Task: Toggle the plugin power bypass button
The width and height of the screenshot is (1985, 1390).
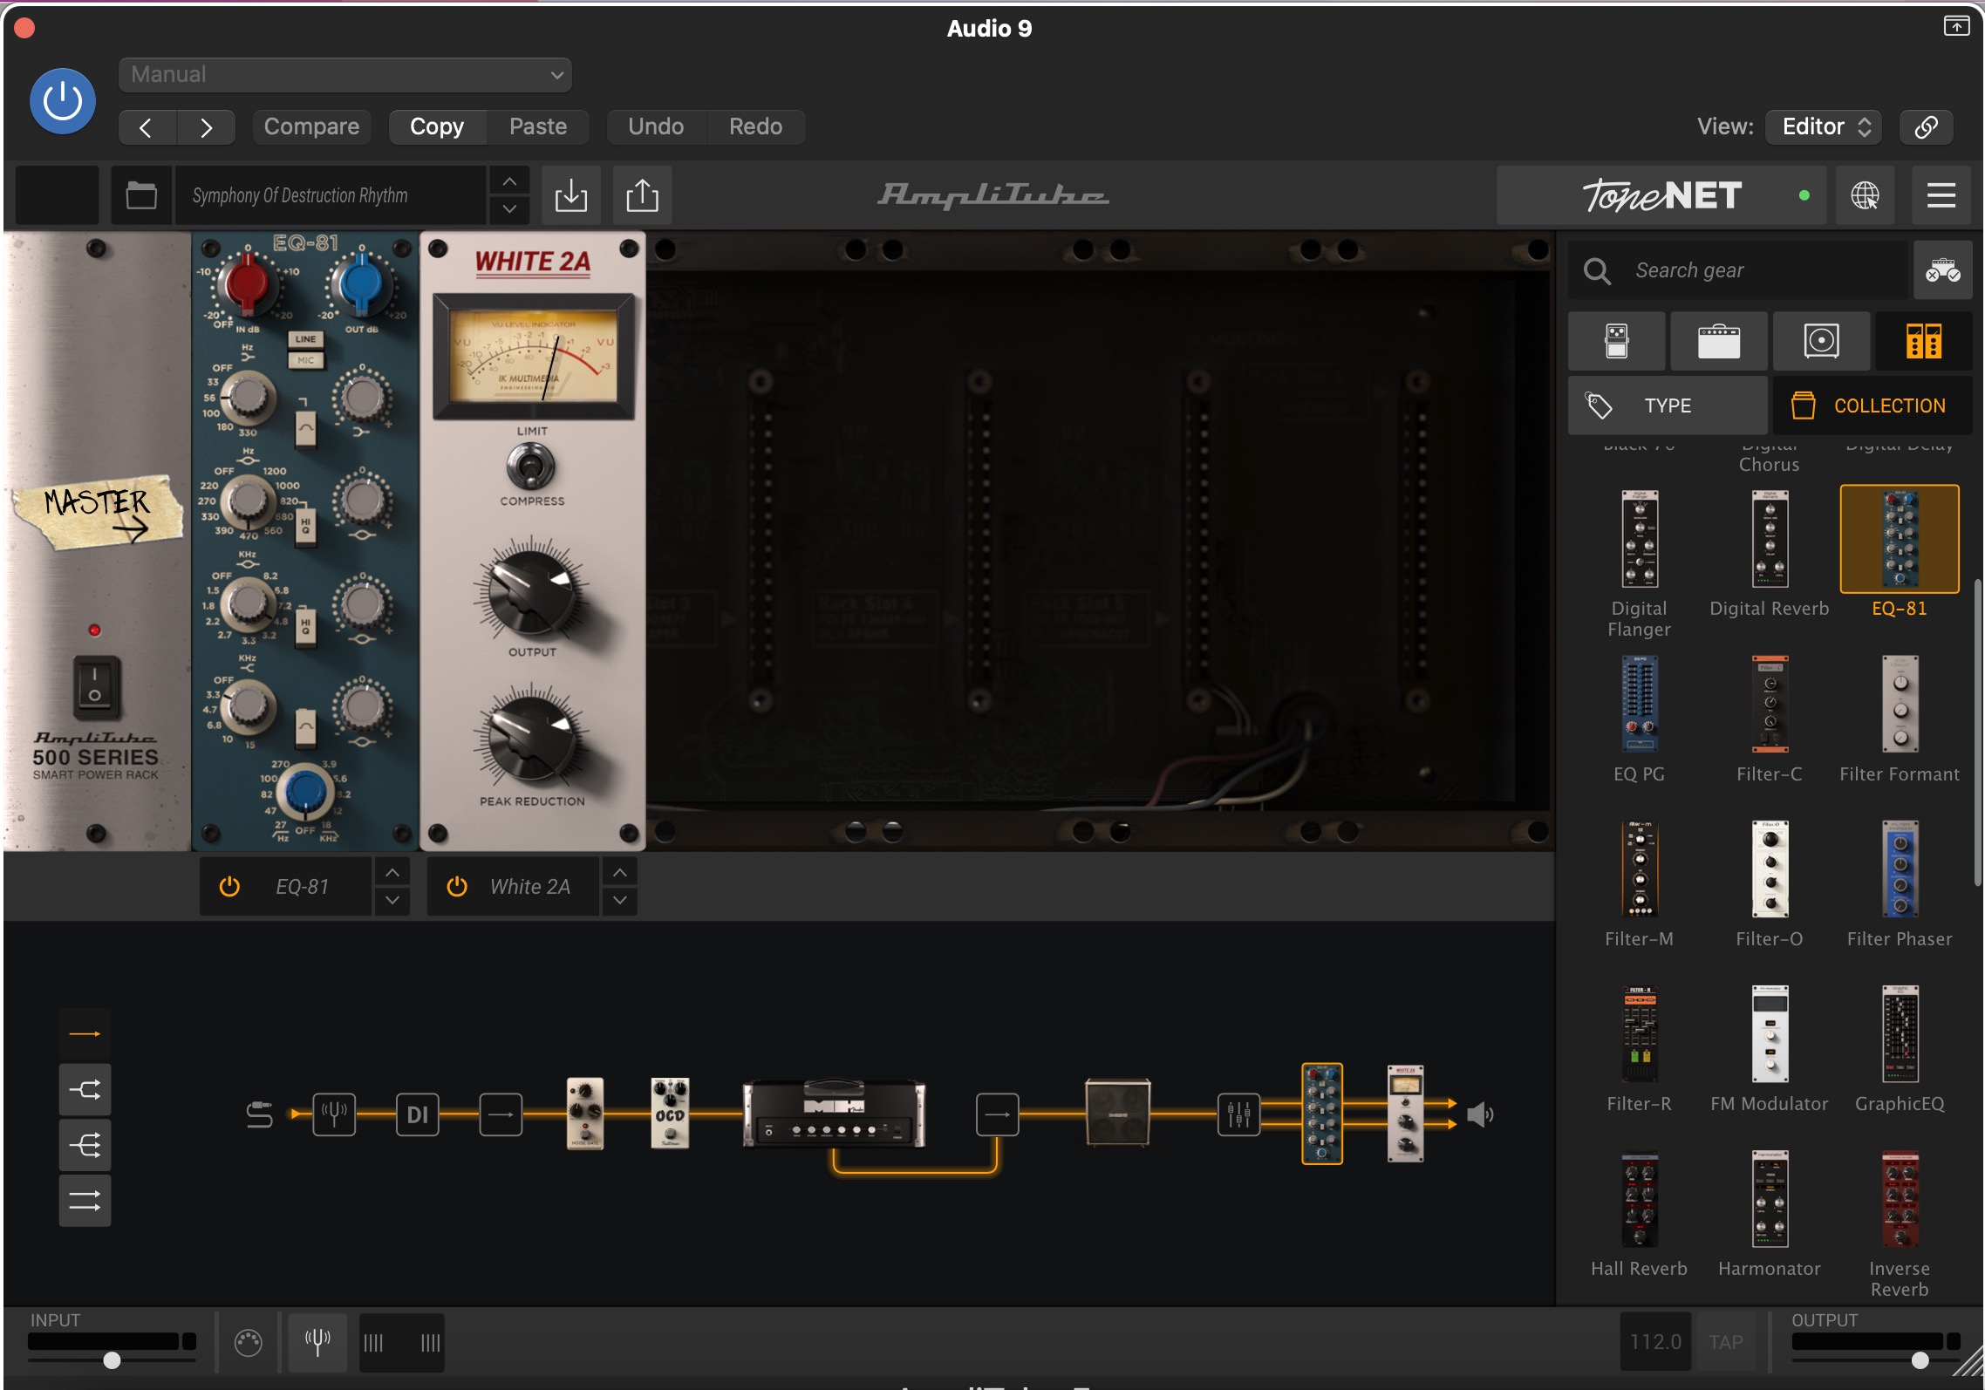Action: 63,101
